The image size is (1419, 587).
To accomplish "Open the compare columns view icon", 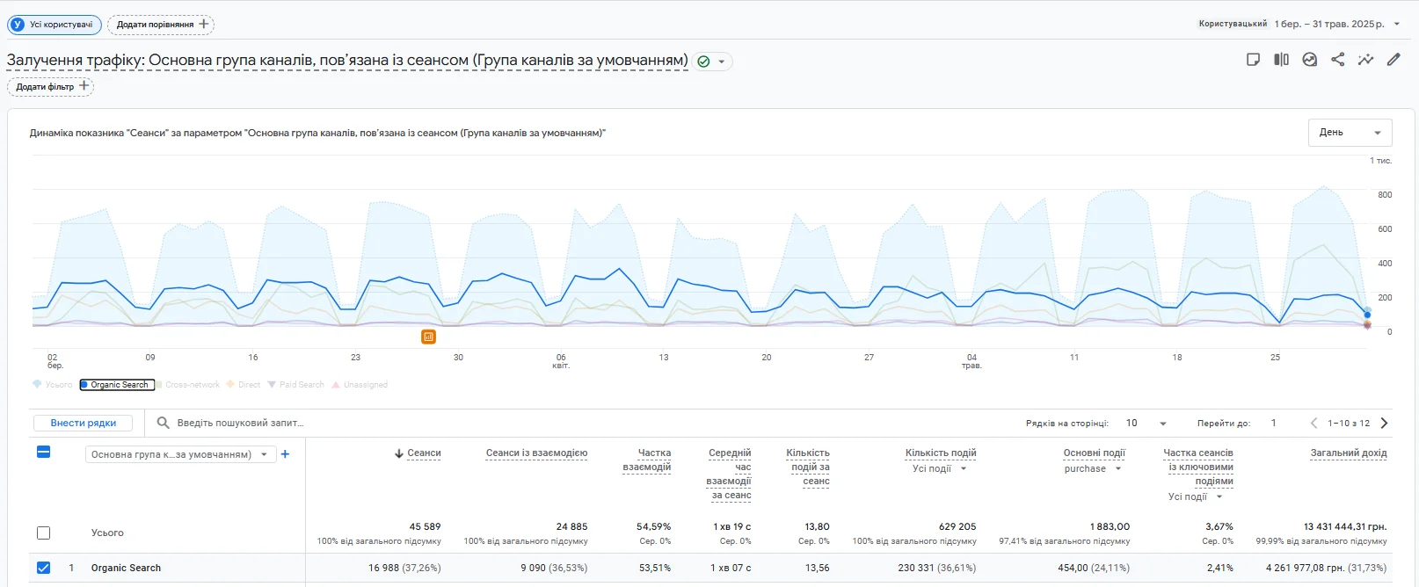I will click(1281, 60).
